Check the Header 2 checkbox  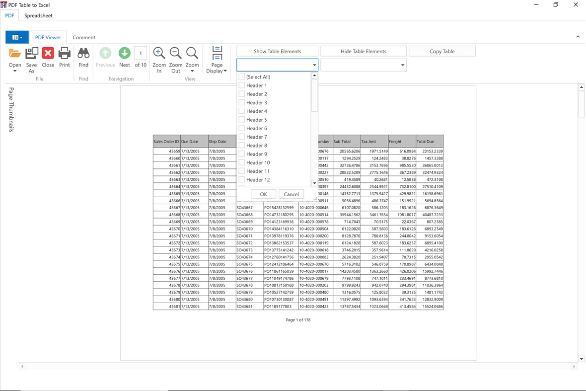[x=242, y=94]
